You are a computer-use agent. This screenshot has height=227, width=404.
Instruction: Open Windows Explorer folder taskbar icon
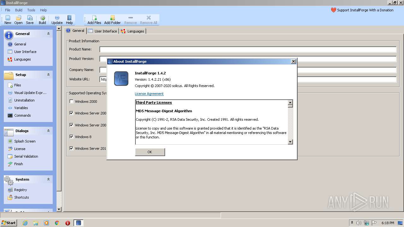(36, 223)
